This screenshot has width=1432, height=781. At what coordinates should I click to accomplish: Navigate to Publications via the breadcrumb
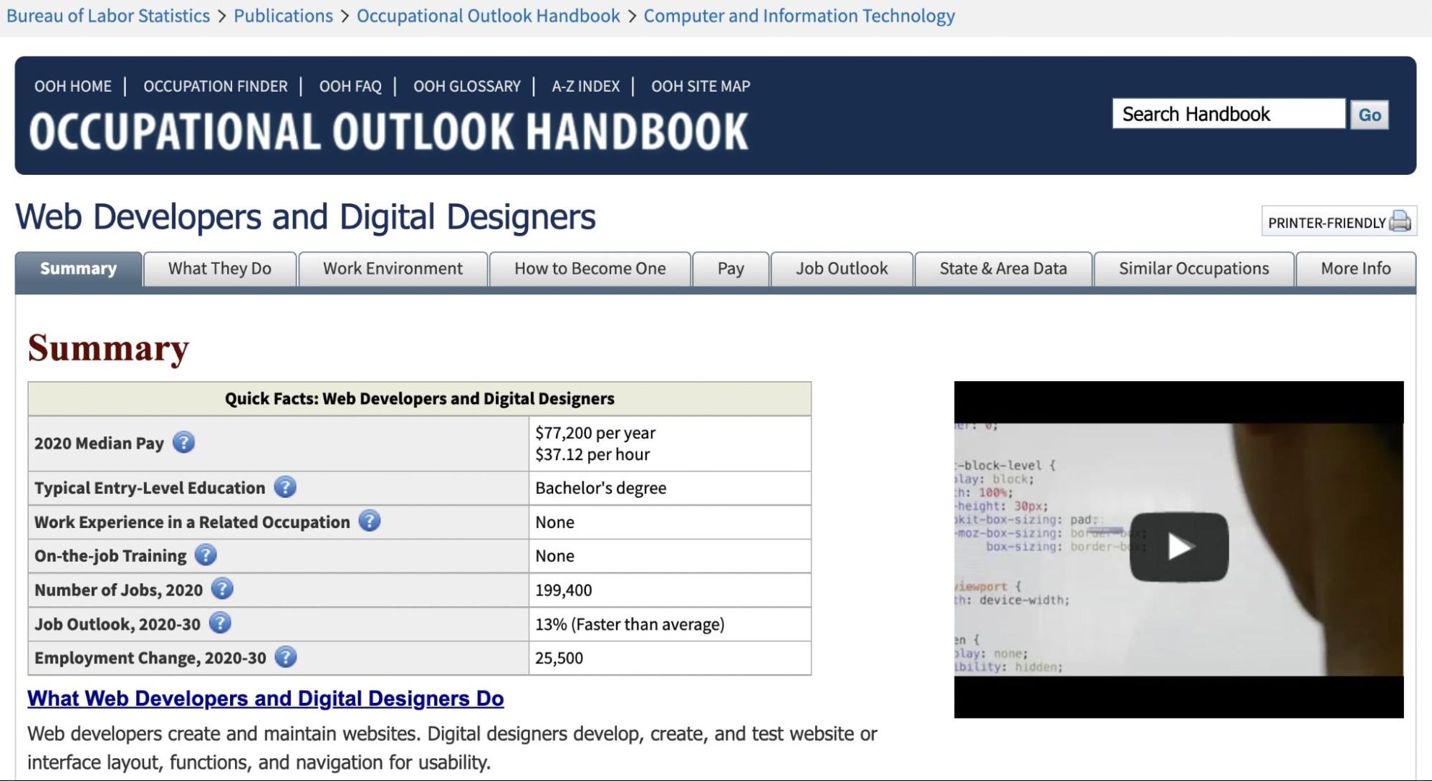point(284,16)
